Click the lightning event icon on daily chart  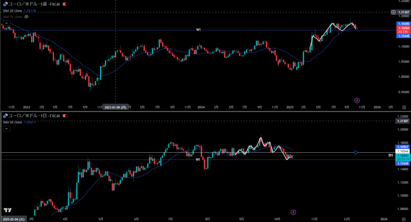293,212
